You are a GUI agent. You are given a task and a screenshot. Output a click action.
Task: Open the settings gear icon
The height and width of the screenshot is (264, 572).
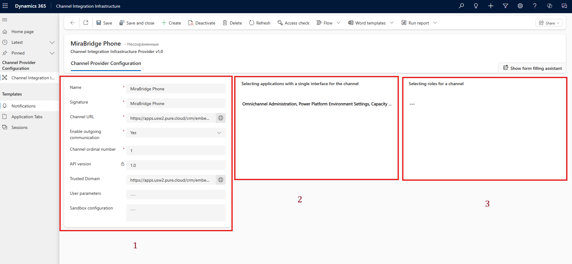(x=520, y=6)
